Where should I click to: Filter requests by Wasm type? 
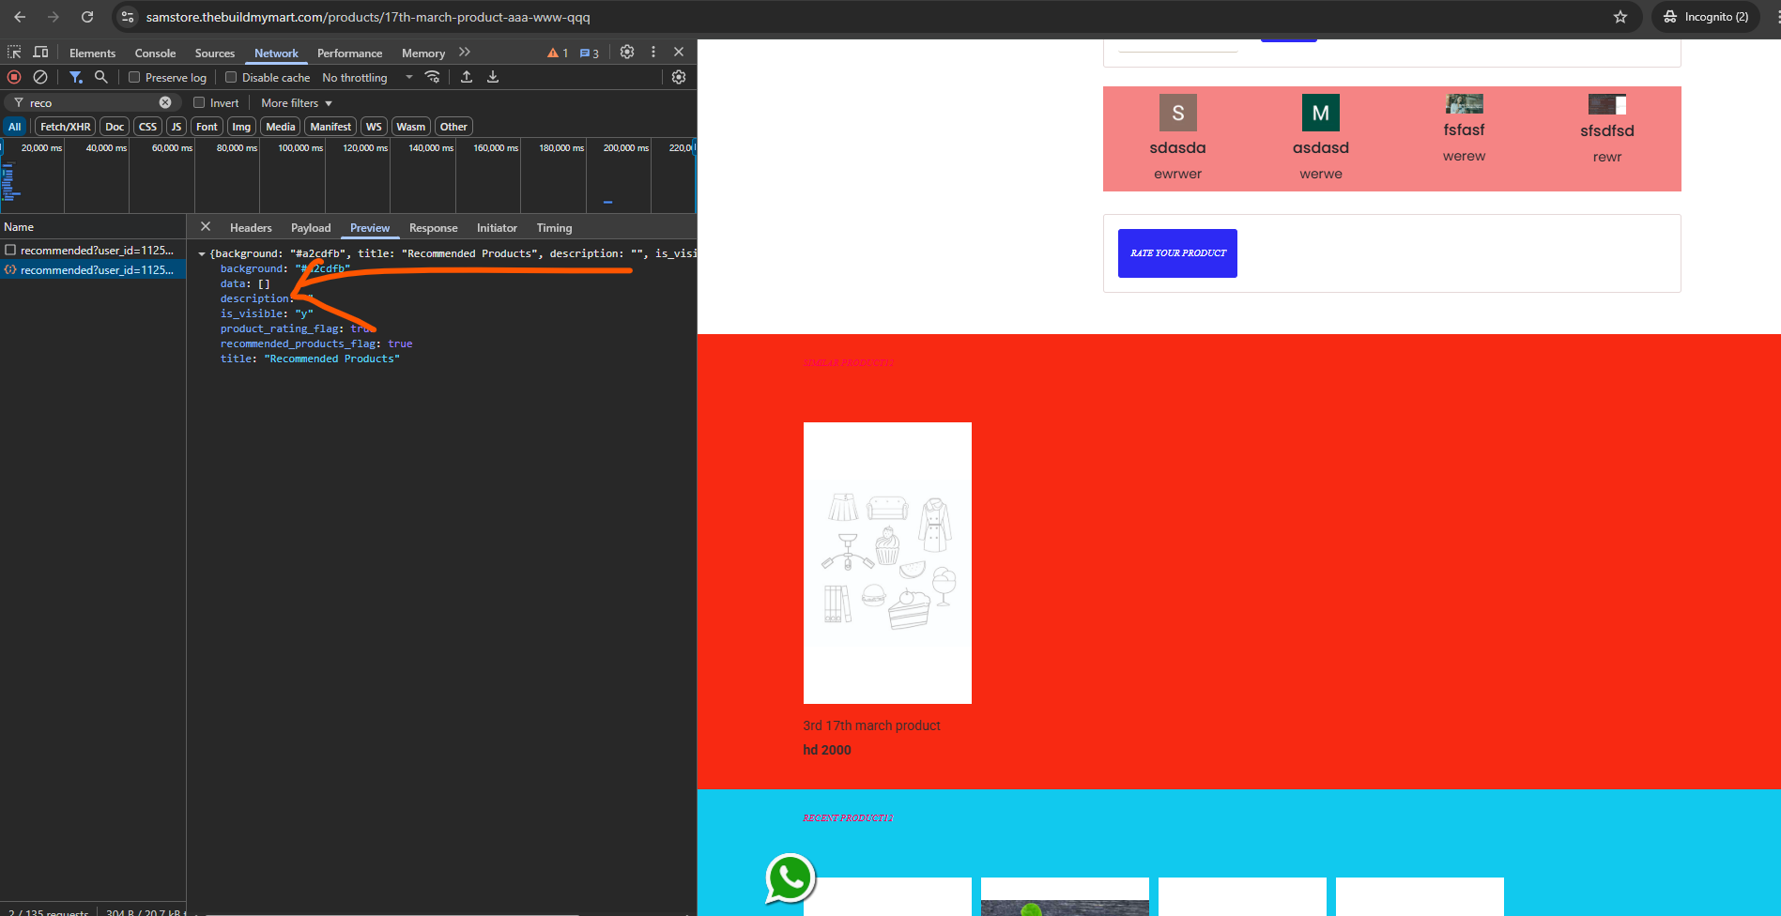point(411,127)
